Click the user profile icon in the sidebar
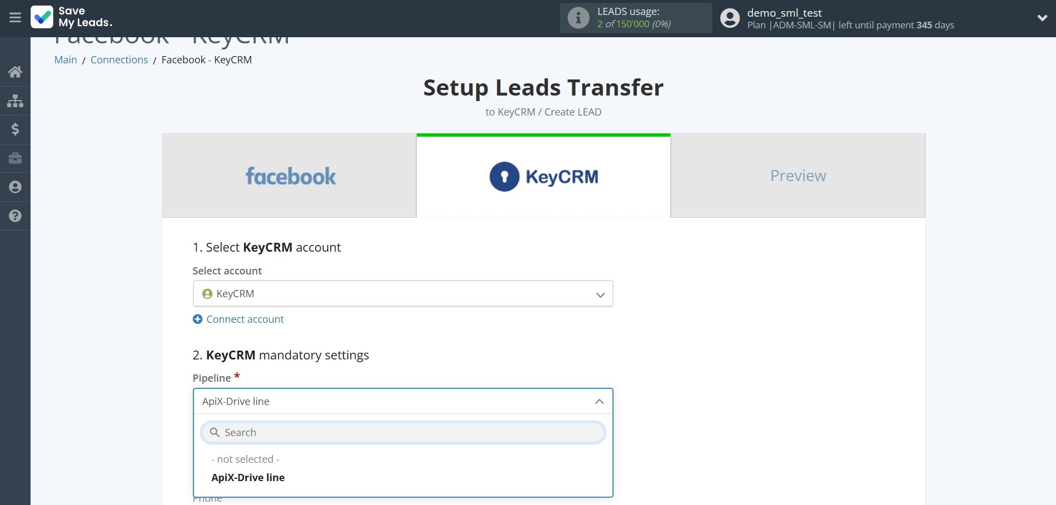1056x505 pixels. click(15, 187)
